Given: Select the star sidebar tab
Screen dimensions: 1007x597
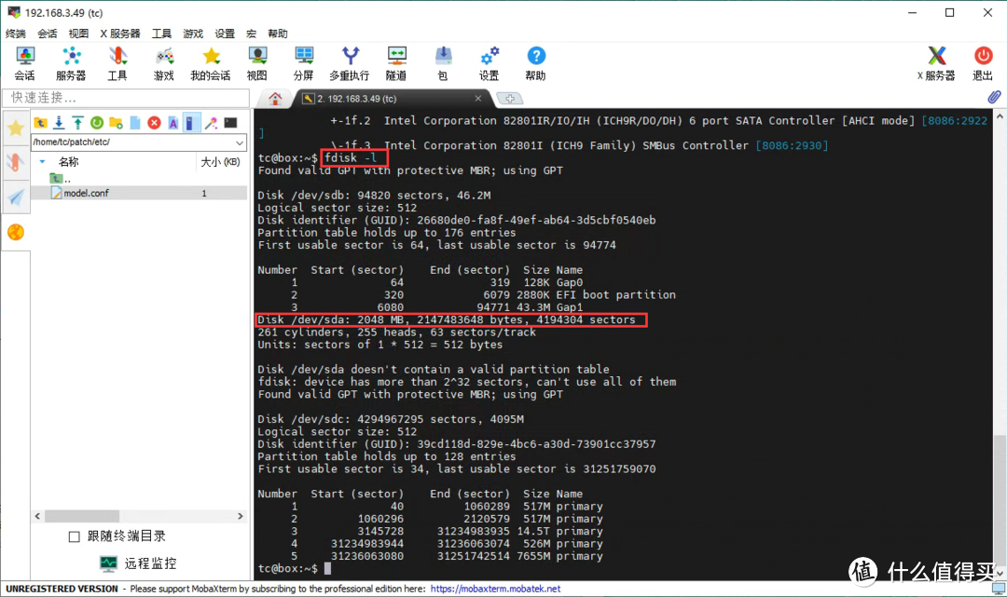Looking at the screenshot, I should click(x=16, y=129).
